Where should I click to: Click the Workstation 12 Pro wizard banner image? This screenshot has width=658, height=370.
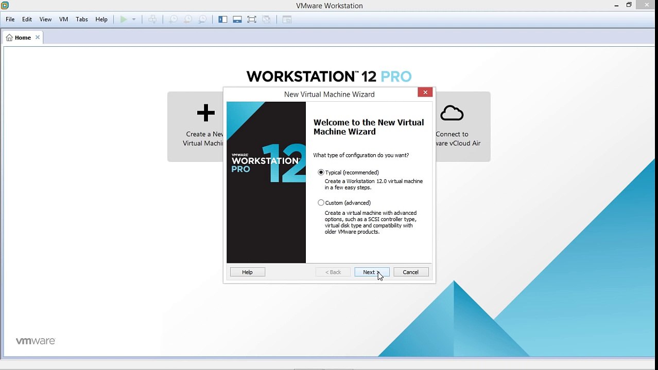tap(266, 182)
